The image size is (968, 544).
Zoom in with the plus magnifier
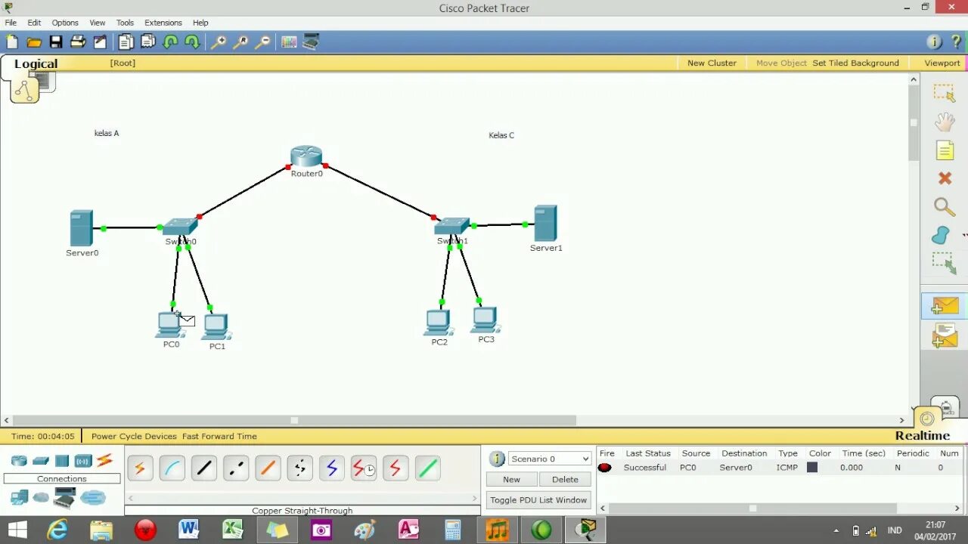point(219,42)
